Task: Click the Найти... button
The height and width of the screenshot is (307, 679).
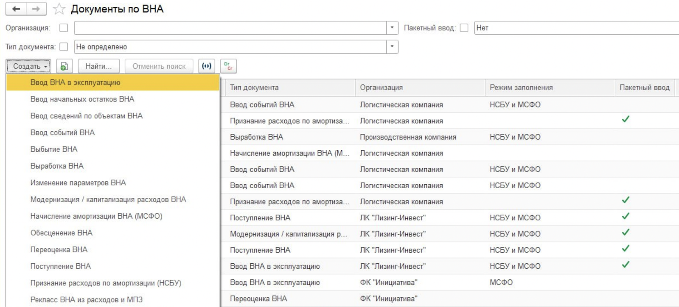Action: click(x=98, y=66)
